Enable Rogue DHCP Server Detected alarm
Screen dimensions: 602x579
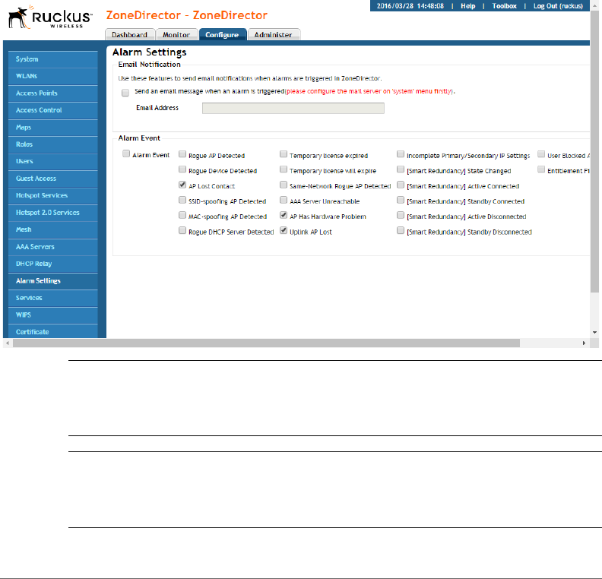tap(182, 230)
